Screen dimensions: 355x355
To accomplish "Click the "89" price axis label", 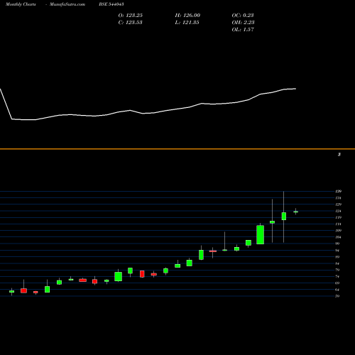I will [337, 257].
